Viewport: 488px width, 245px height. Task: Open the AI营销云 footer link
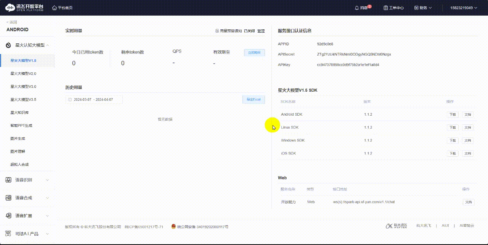(467, 226)
